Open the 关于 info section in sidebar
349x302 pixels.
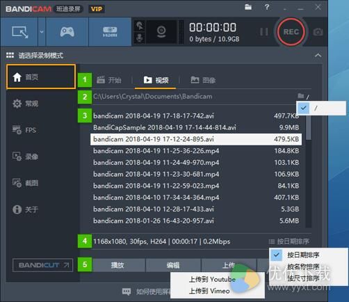25,209
